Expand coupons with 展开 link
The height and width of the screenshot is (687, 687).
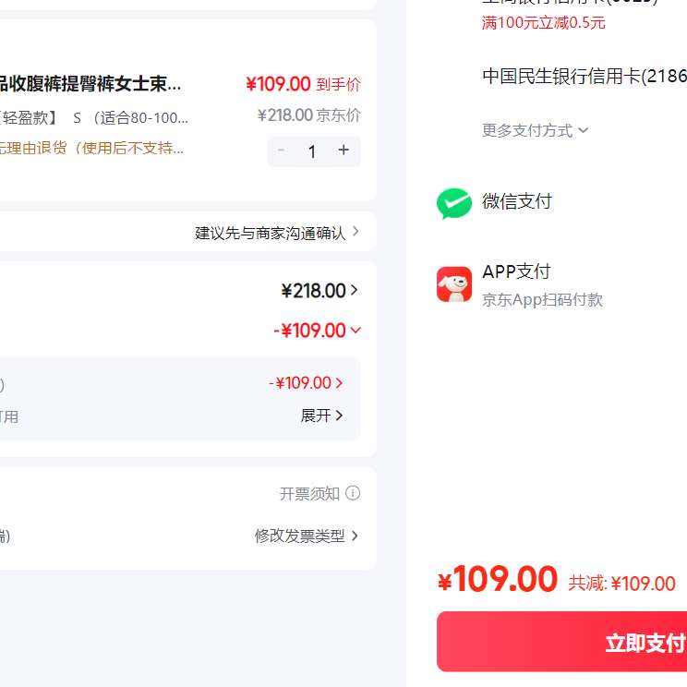point(321,416)
